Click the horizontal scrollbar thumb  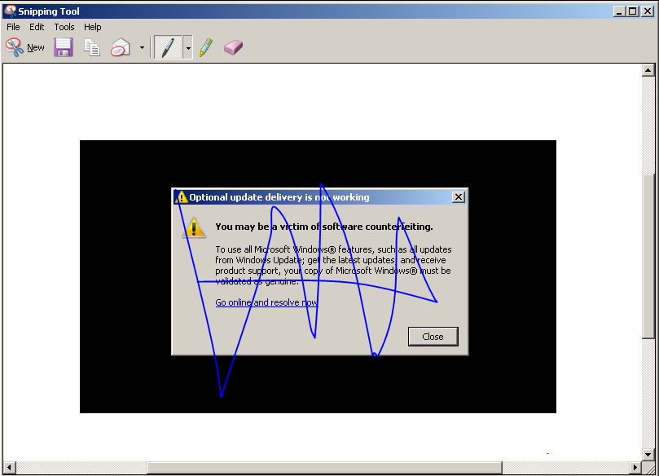325,467
